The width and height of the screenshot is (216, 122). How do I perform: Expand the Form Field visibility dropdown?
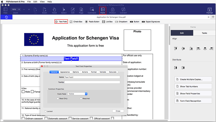click(x=77, y=94)
